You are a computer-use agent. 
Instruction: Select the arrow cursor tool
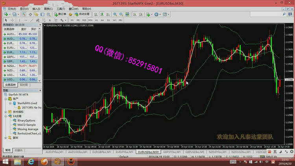(x=6, y=20)
